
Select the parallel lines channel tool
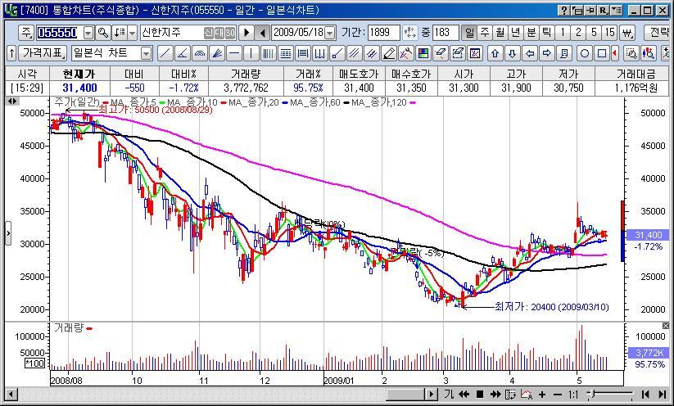coord(354,54)
